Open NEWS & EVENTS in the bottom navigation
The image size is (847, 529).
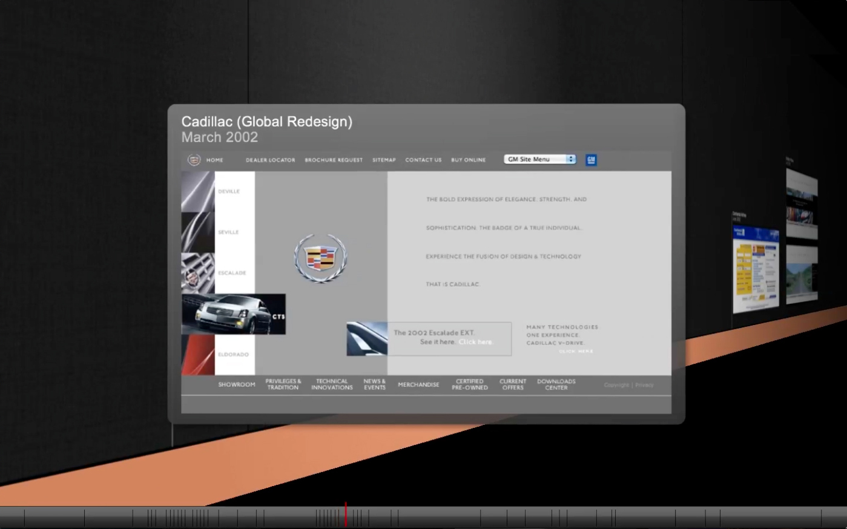(375, 384)
